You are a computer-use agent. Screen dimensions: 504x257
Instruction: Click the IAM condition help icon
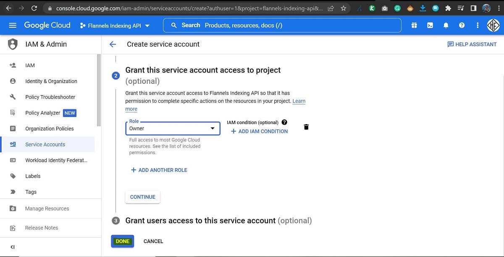click(284, 122)
